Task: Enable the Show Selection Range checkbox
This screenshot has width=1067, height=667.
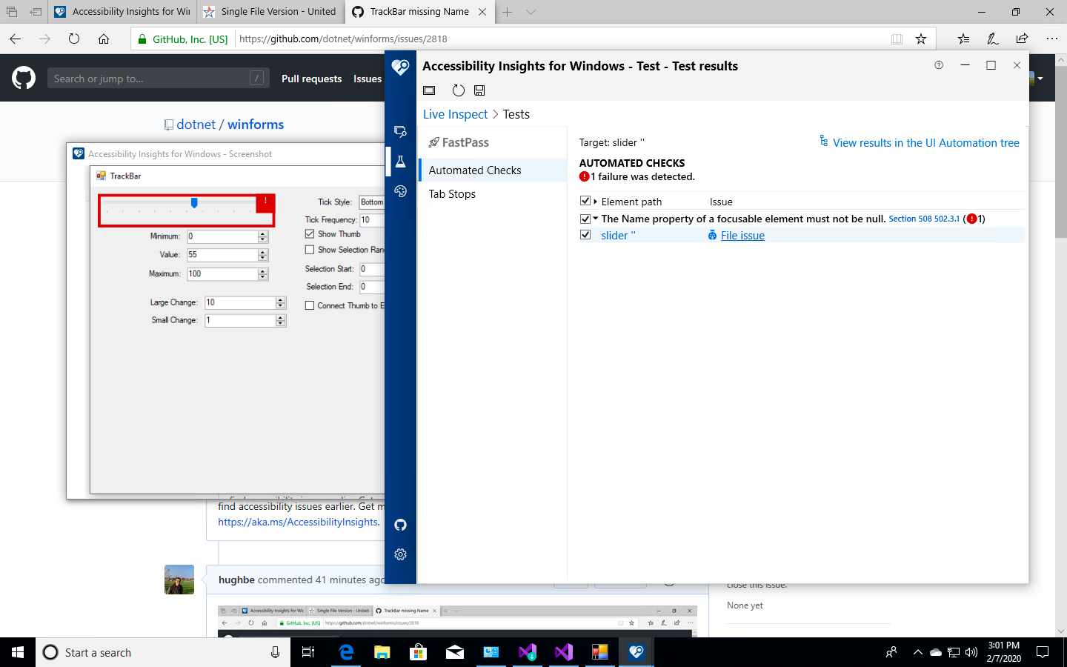Action: pyautogui.click(x=309, y=250)
